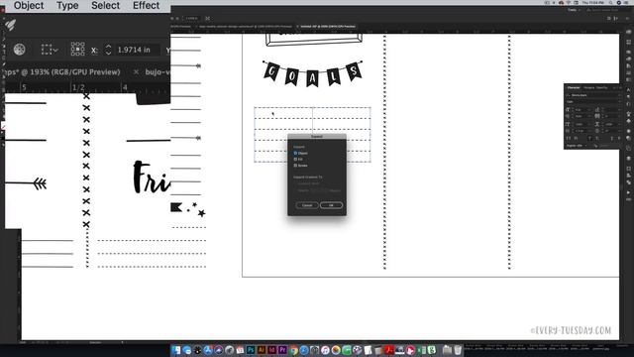Open Adobe Acrobat from the dock

389,350
